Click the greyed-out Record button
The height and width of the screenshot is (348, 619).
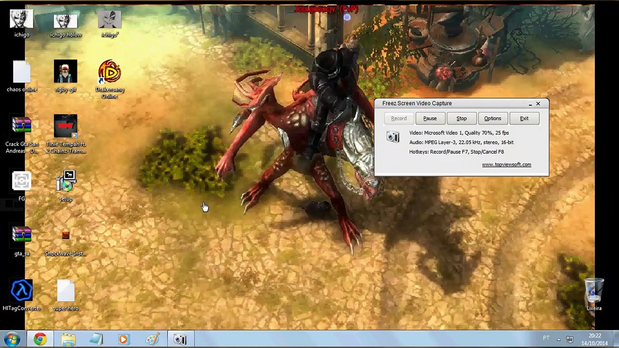coord(399,118)
